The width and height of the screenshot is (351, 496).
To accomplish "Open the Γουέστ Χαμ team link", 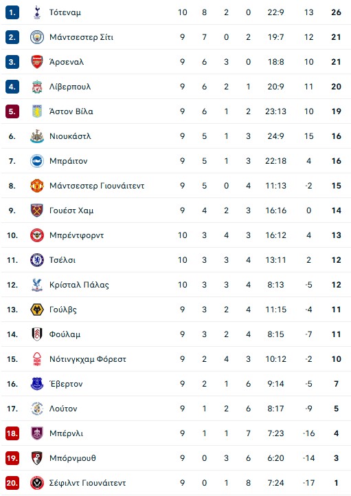I will [x=71, y=211].
